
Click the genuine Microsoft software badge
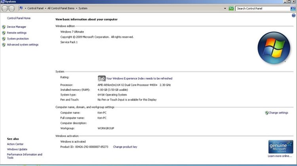click(280, 147)
